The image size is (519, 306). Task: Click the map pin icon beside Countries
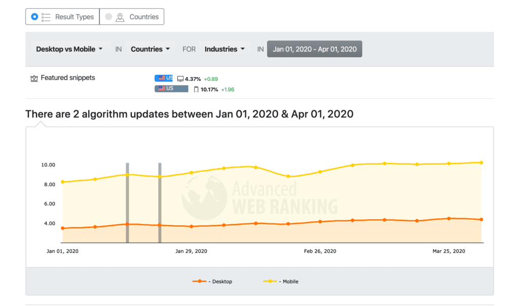point(120,17)
